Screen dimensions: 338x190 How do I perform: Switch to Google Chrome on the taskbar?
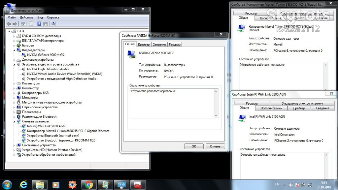(x=88, y=185)
